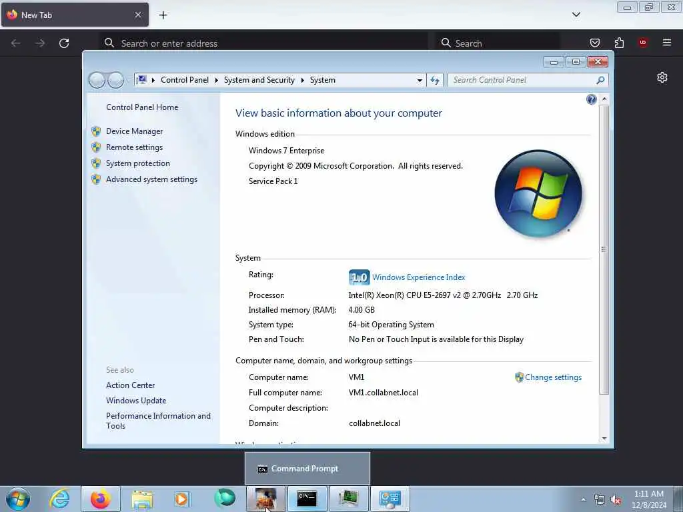Click the Command Prompt preview thumbnail
Image resolution: width=683 pixels, height=512 pixels.
point(307,469)
